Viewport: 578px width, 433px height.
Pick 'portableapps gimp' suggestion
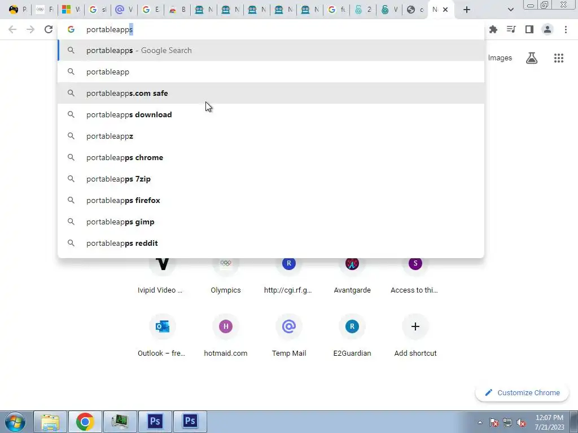point(271,222)
